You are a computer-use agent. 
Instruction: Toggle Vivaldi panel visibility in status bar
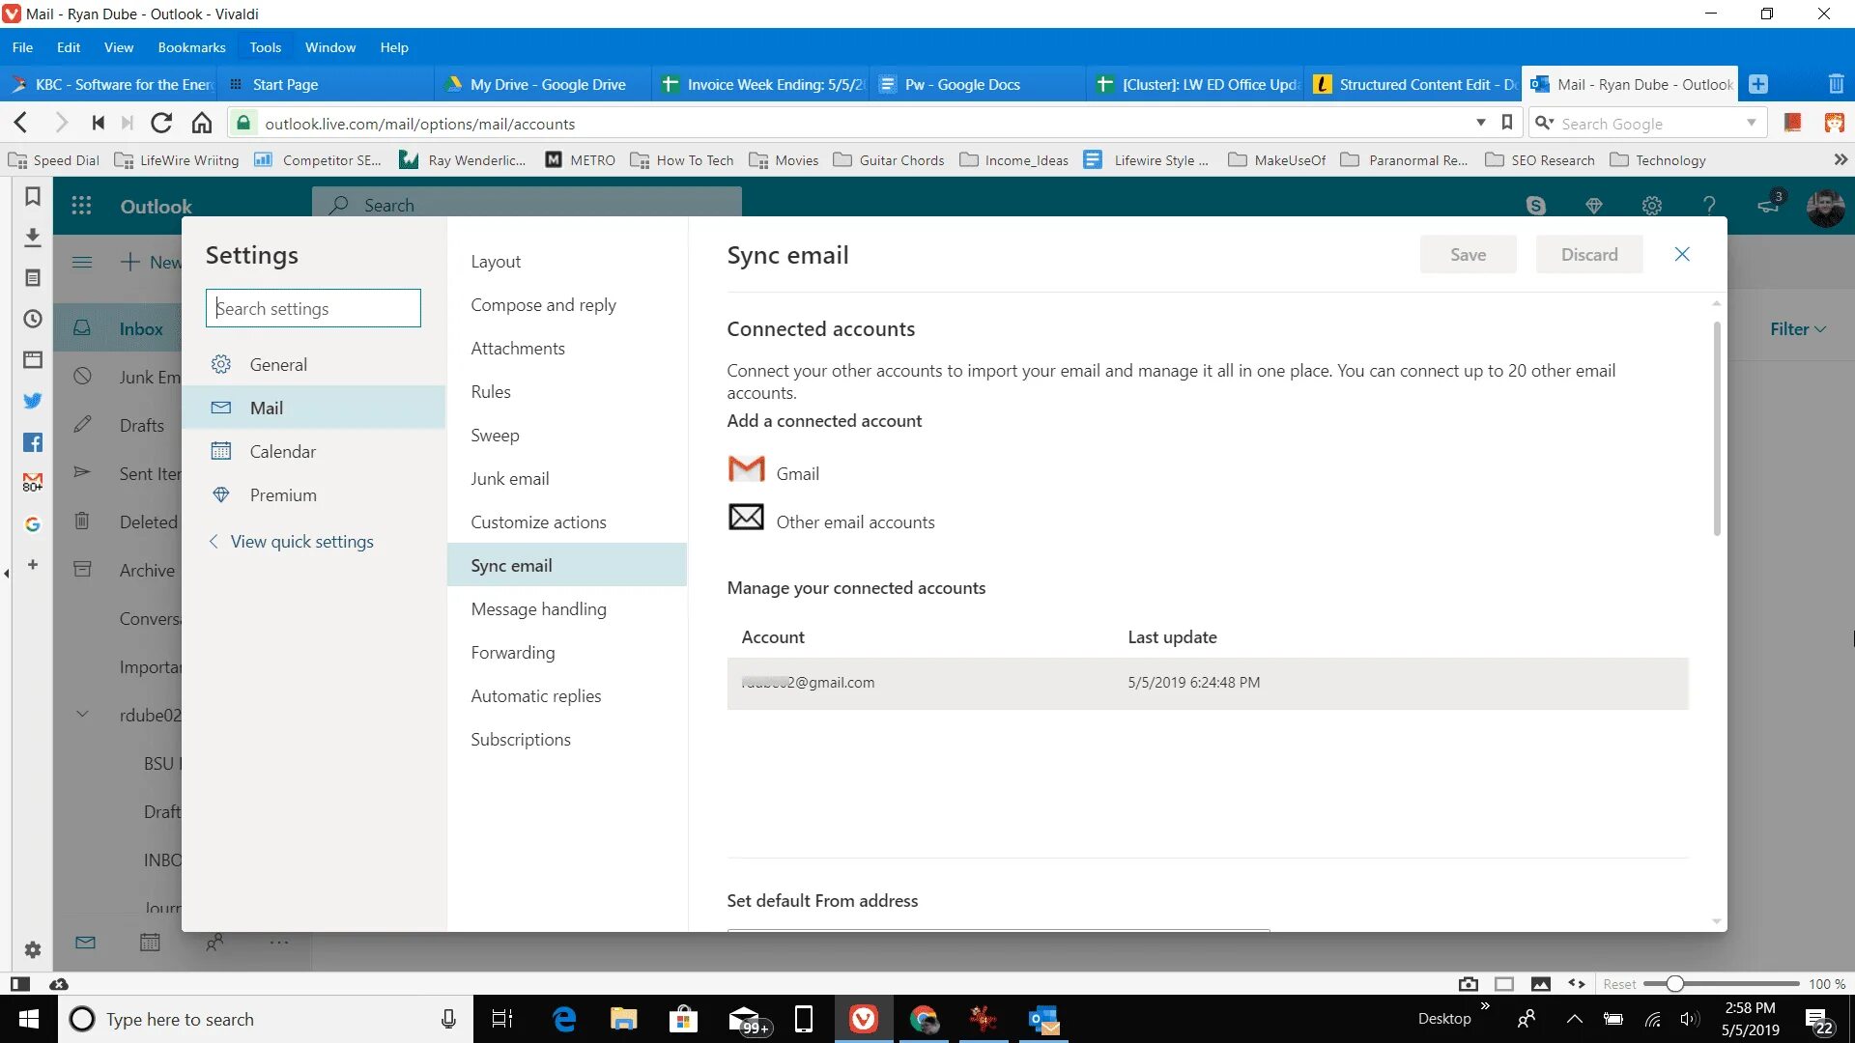click(19, 984)
